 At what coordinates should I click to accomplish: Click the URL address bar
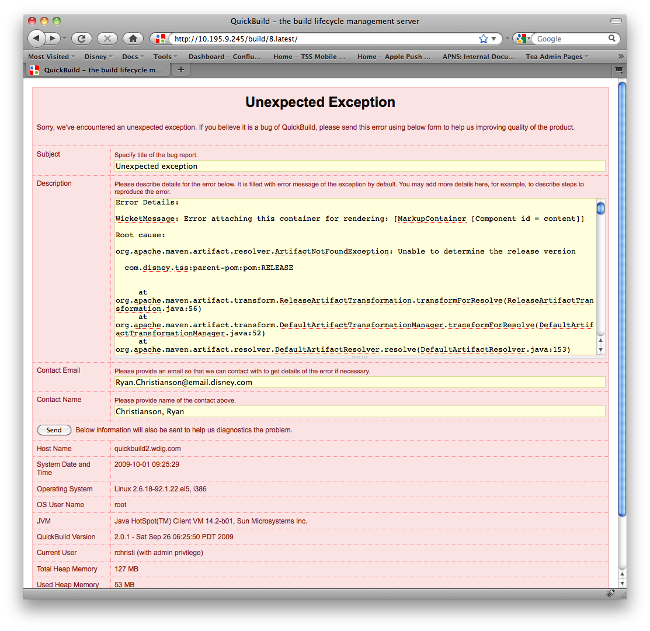[x=321, y=39]
